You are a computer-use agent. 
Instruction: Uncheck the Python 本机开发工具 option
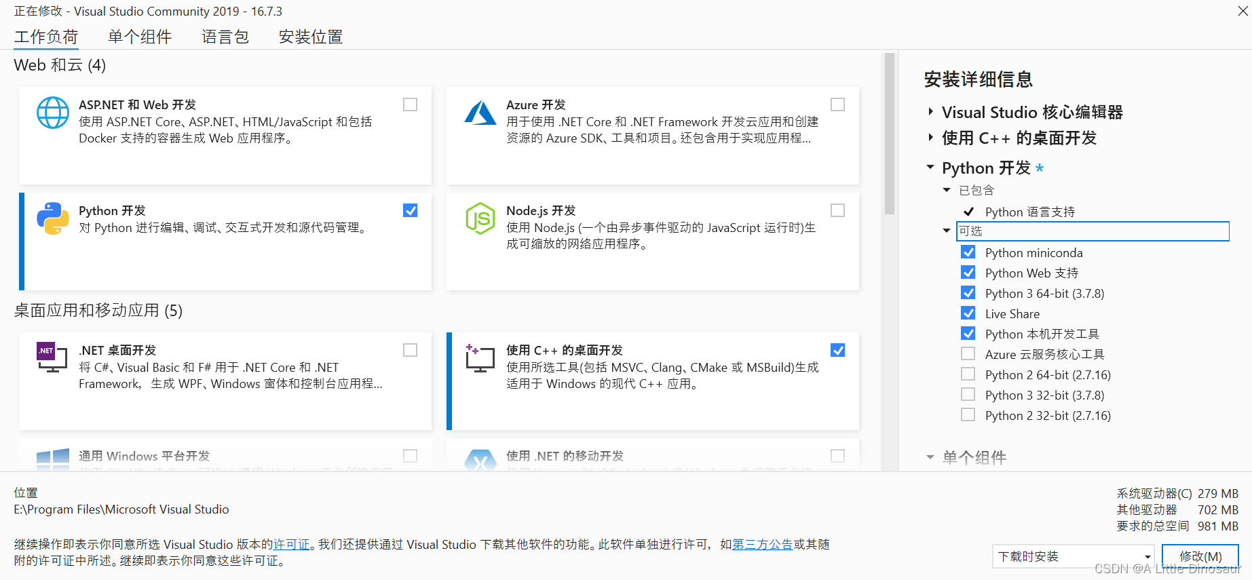(968, 334)
